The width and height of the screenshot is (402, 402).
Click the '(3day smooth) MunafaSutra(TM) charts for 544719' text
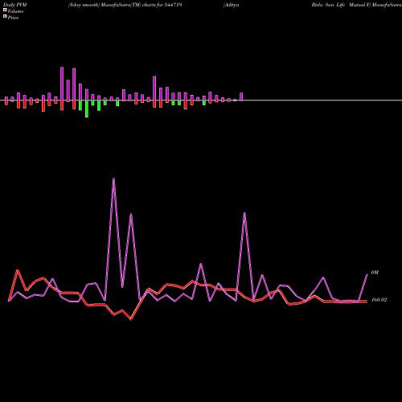[125, 5]
